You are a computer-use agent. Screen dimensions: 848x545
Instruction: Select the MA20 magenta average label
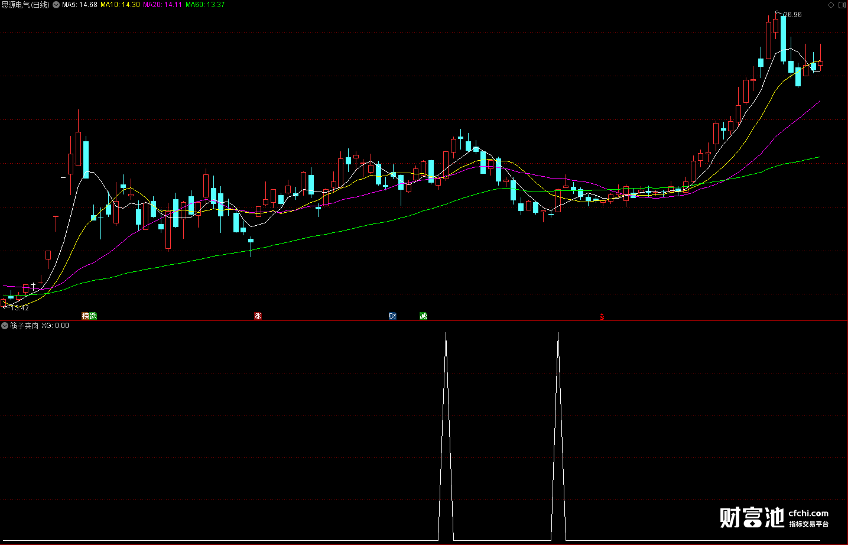pos(163,5)
